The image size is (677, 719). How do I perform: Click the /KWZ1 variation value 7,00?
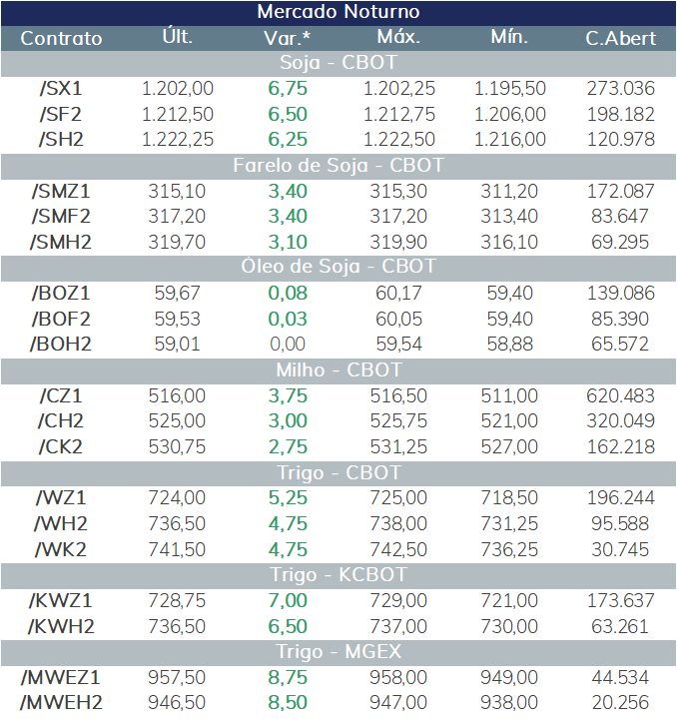pyautogui.click(x=288, y=601)
